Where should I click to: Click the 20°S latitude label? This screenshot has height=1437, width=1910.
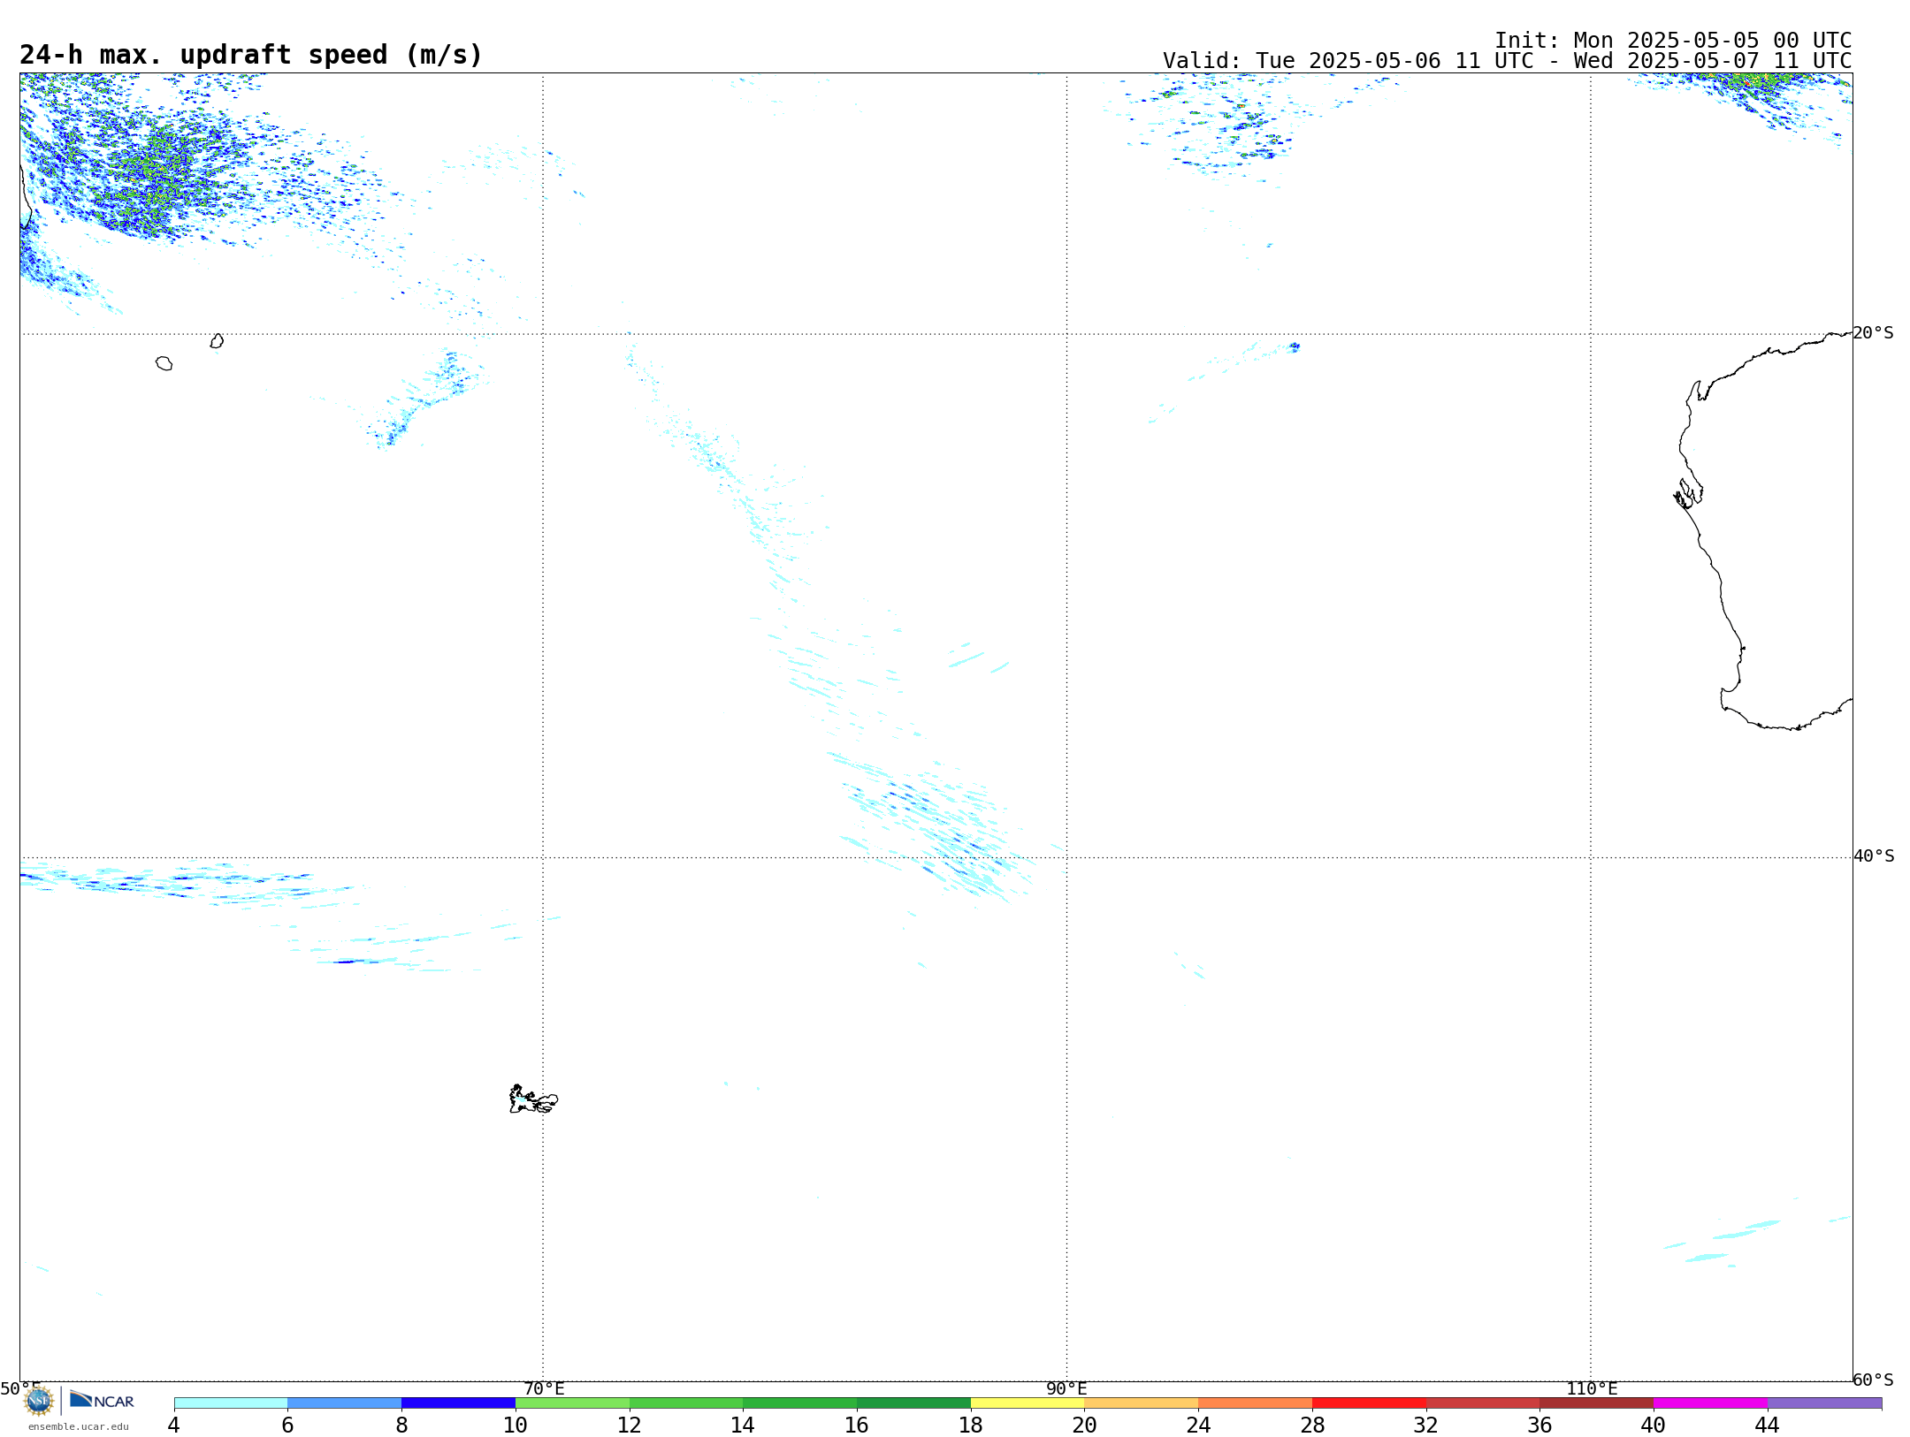coord(1873,333)
